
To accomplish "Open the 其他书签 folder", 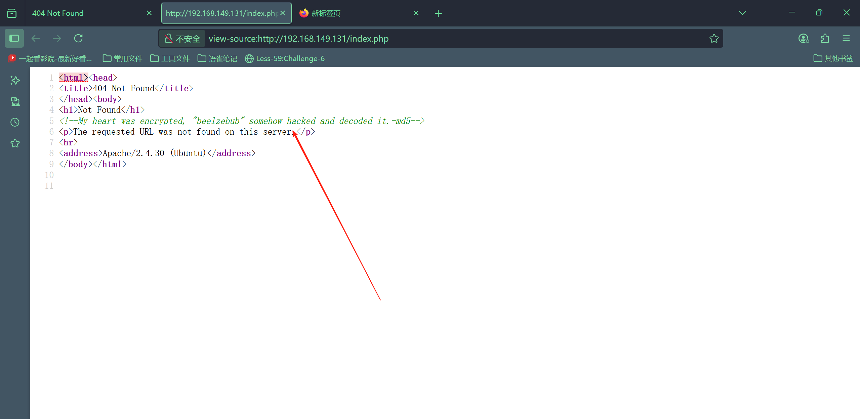I will click(x=833, y=58).
